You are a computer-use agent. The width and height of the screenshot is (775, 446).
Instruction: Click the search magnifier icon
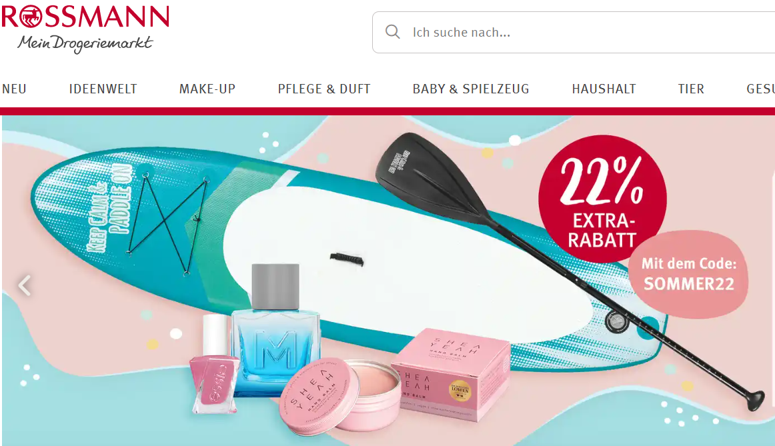coord(392,32)
